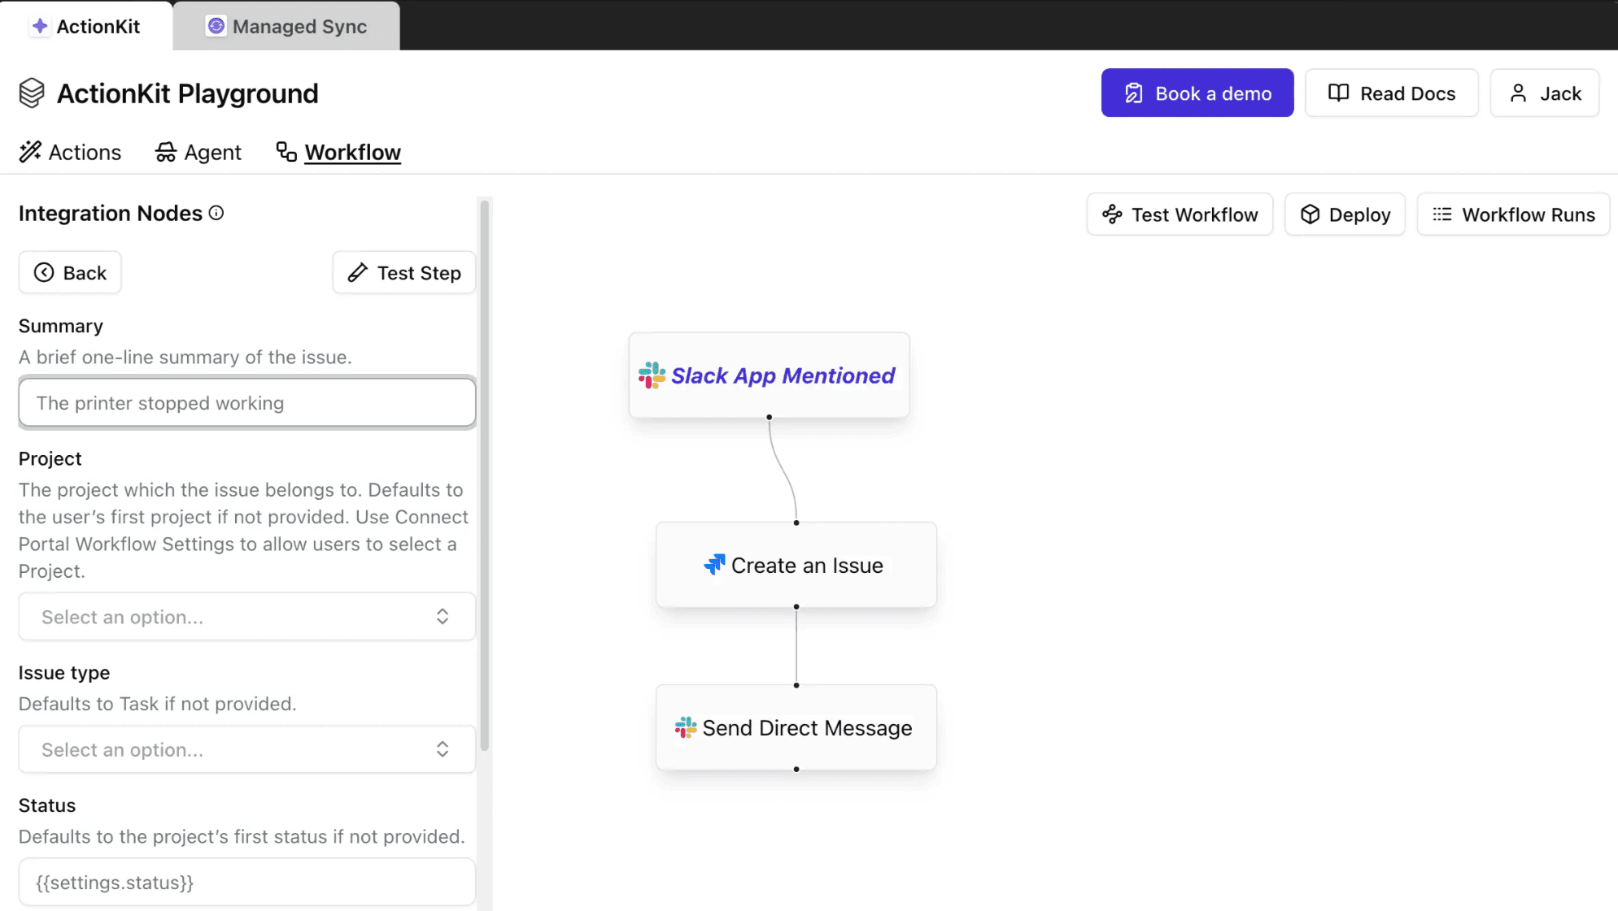Screen dimensions: 1618x911
Task: Focus the Summary input field
Action: pos(246,403)
